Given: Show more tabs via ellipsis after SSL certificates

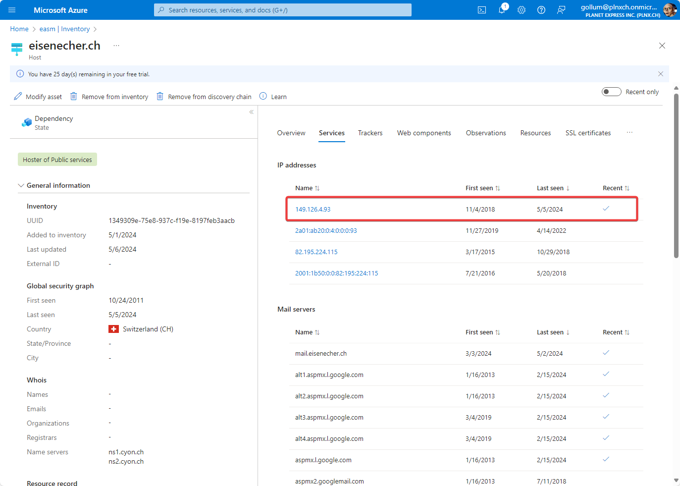Looking at the screenshot, I should pos(629,133).
